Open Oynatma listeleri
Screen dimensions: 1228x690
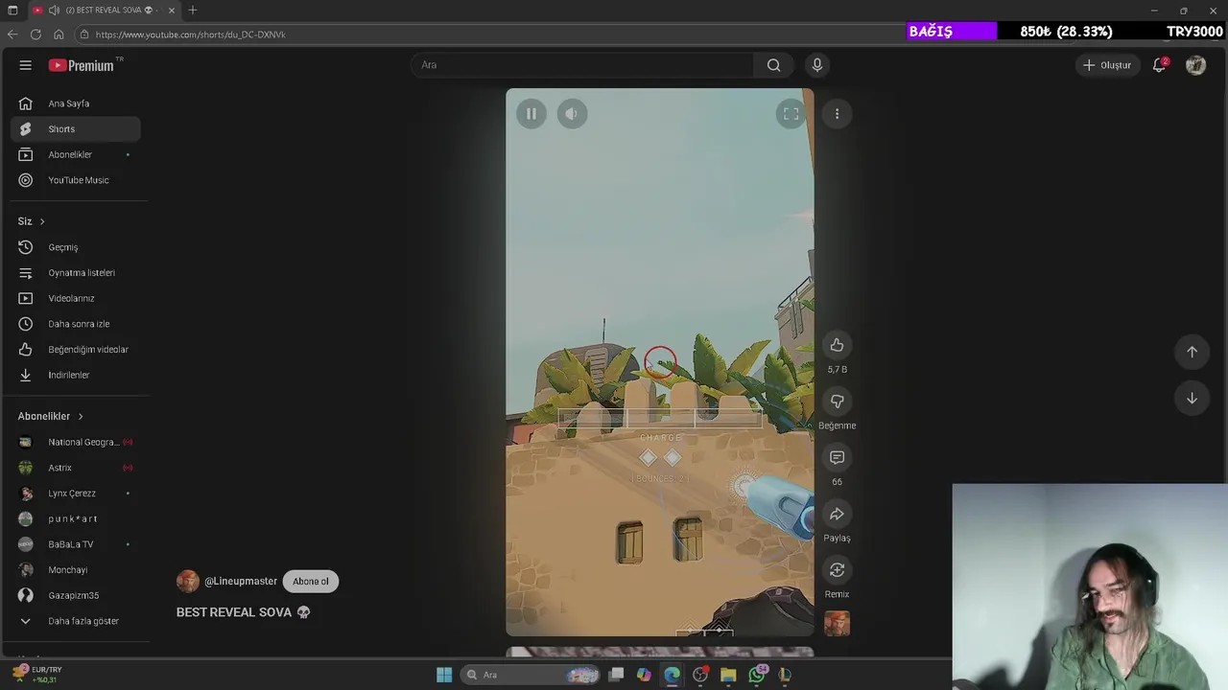[76, 273]
